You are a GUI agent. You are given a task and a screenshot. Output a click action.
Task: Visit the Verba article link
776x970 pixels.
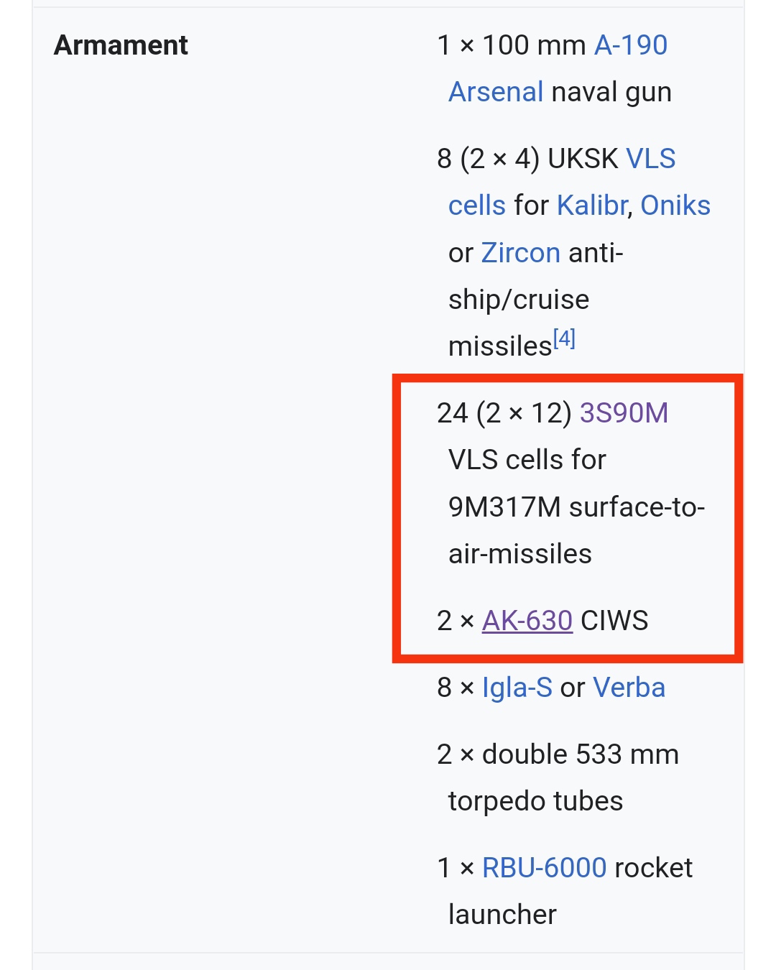pos(629,688)
